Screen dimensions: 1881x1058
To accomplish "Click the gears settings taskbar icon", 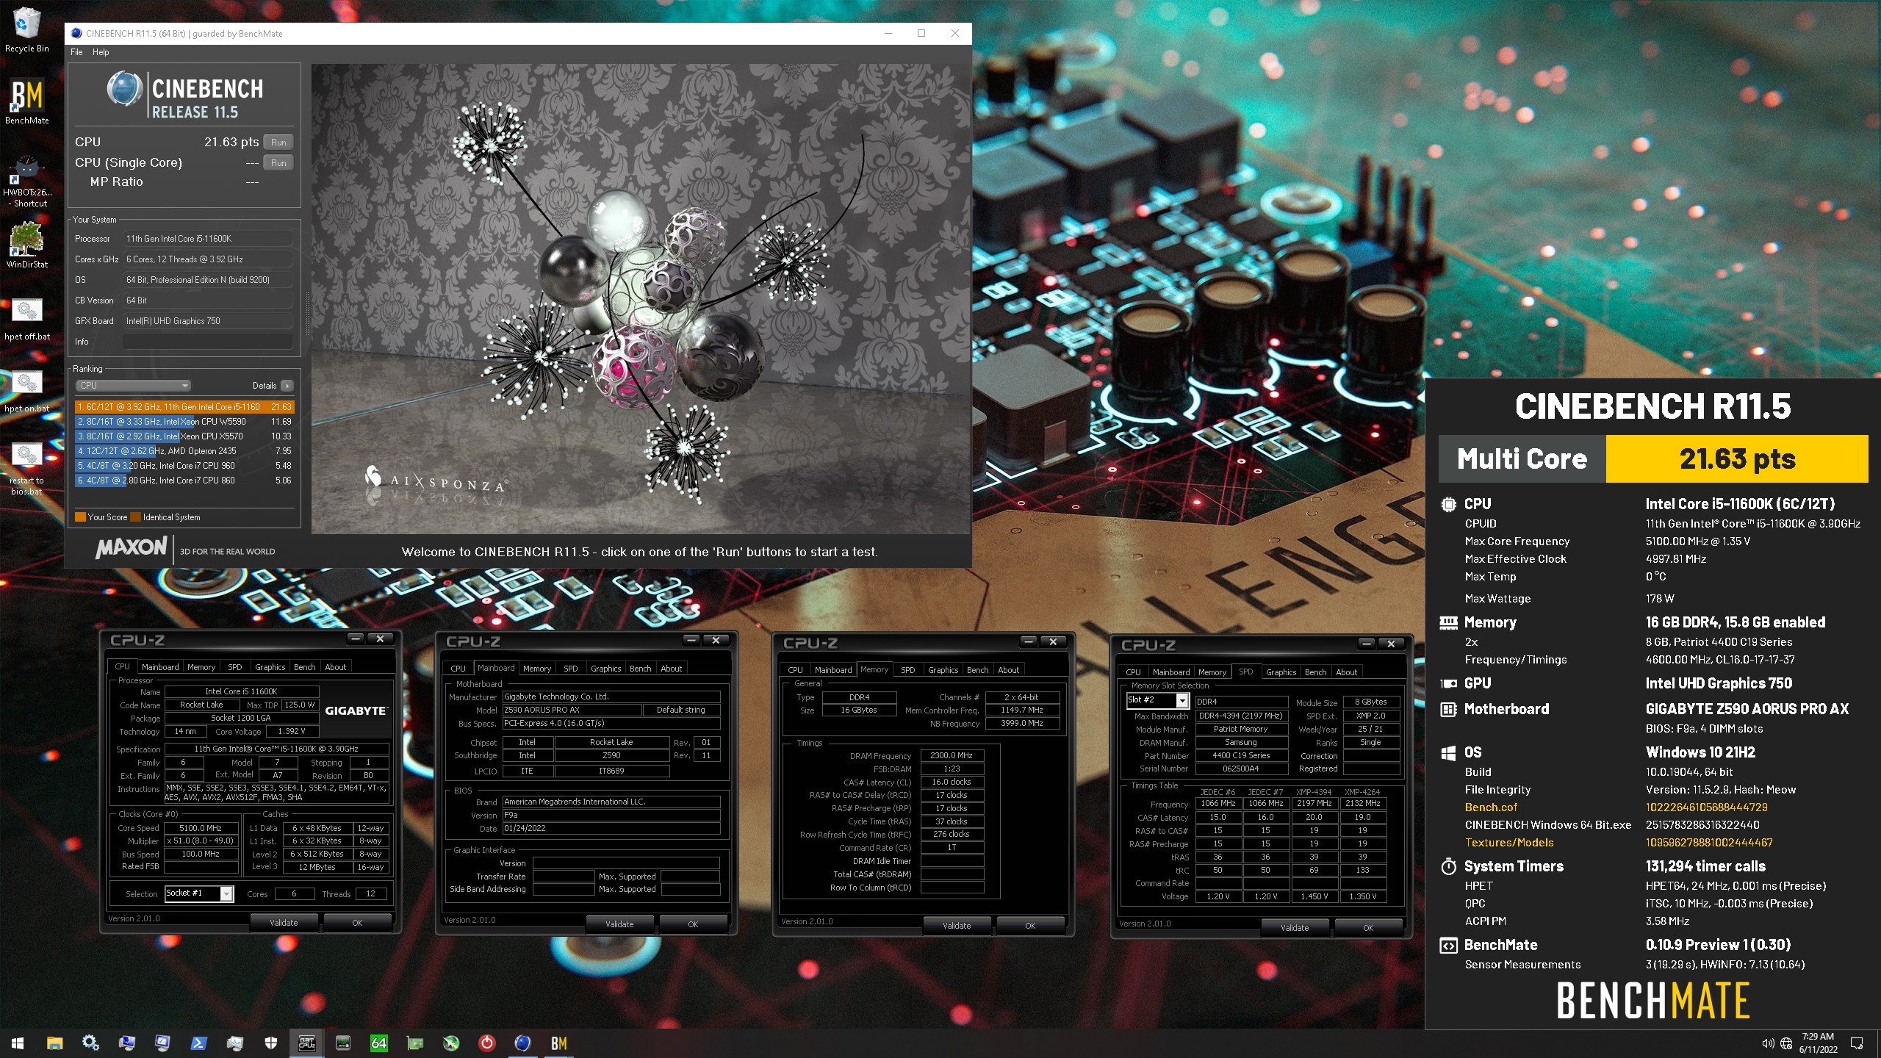I will pos(90,1043).
